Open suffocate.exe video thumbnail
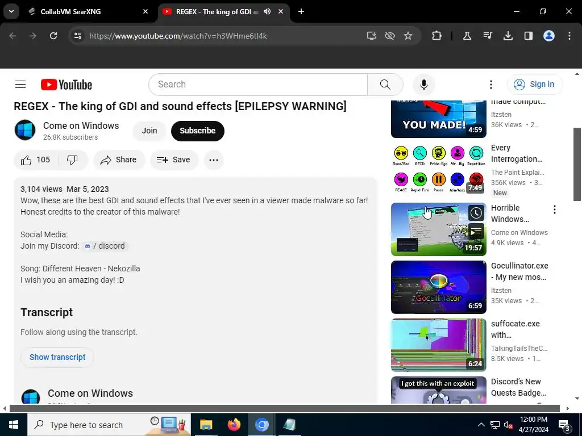582x436 pixels. [x=438, y=345]
